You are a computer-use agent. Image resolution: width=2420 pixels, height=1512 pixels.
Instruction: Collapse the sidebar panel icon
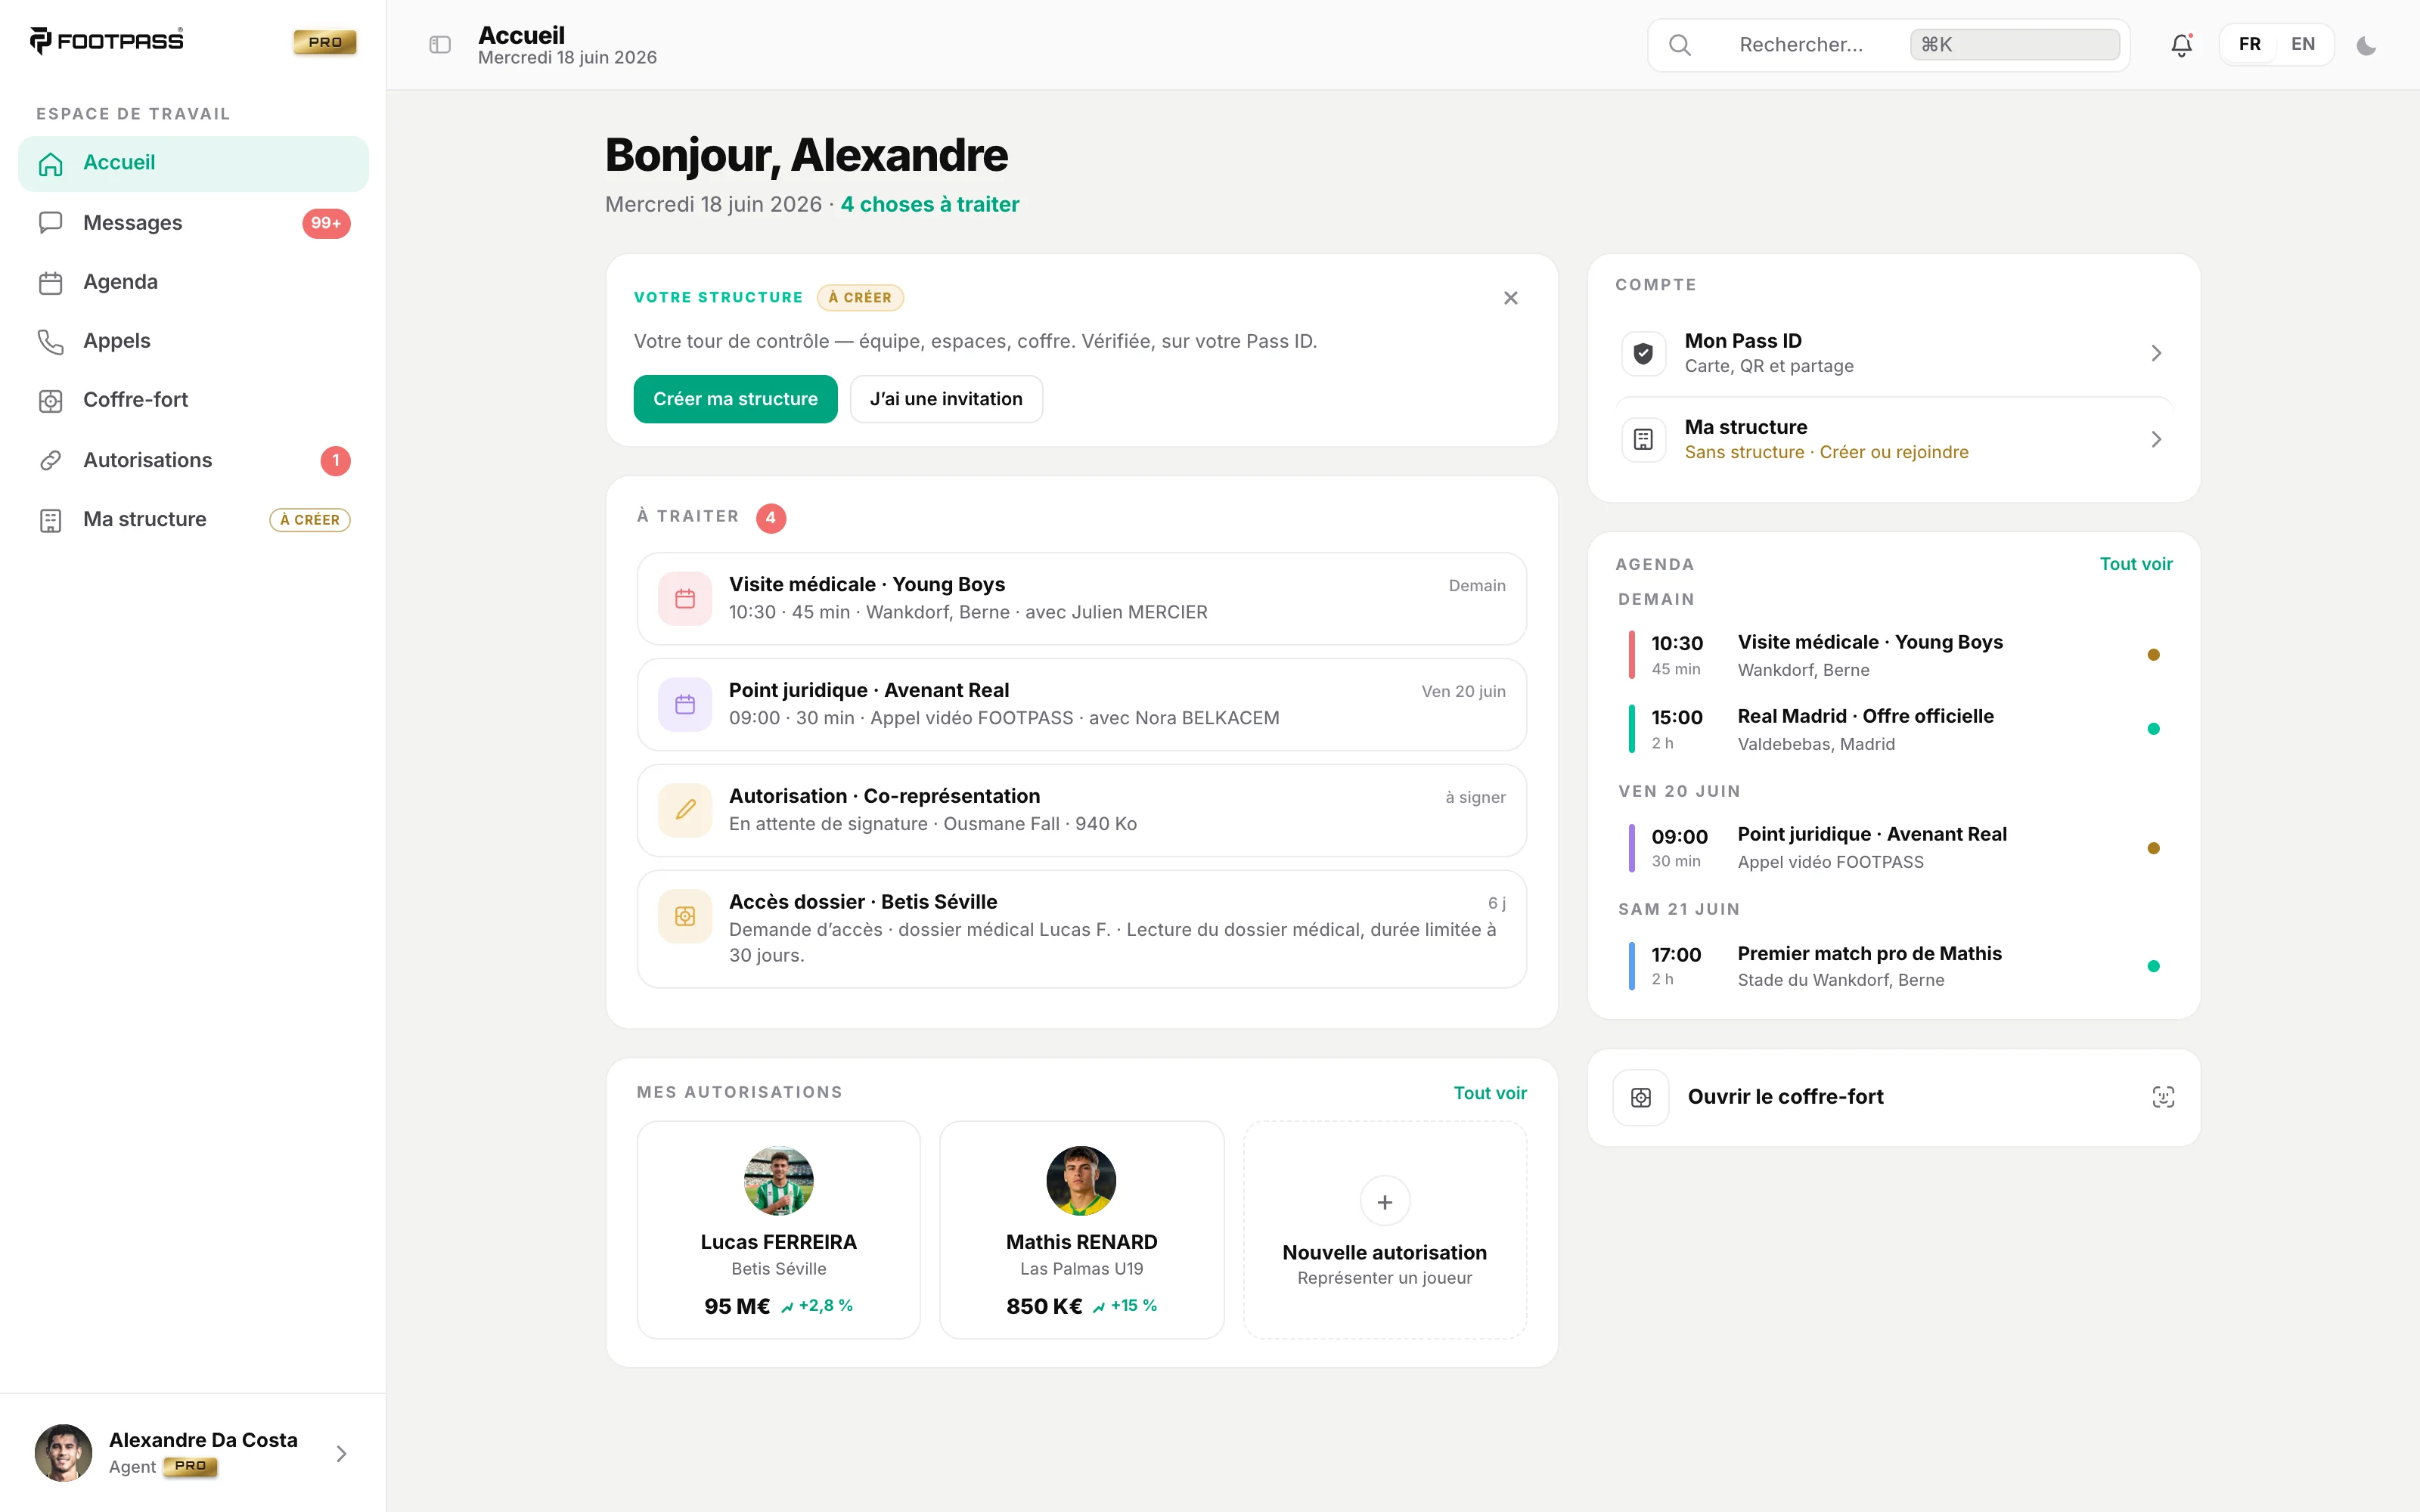click(x=440, y=45)
